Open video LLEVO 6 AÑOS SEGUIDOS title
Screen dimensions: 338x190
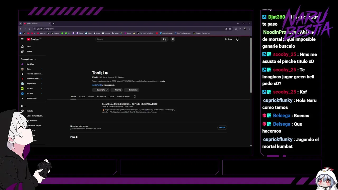point(130,104)
